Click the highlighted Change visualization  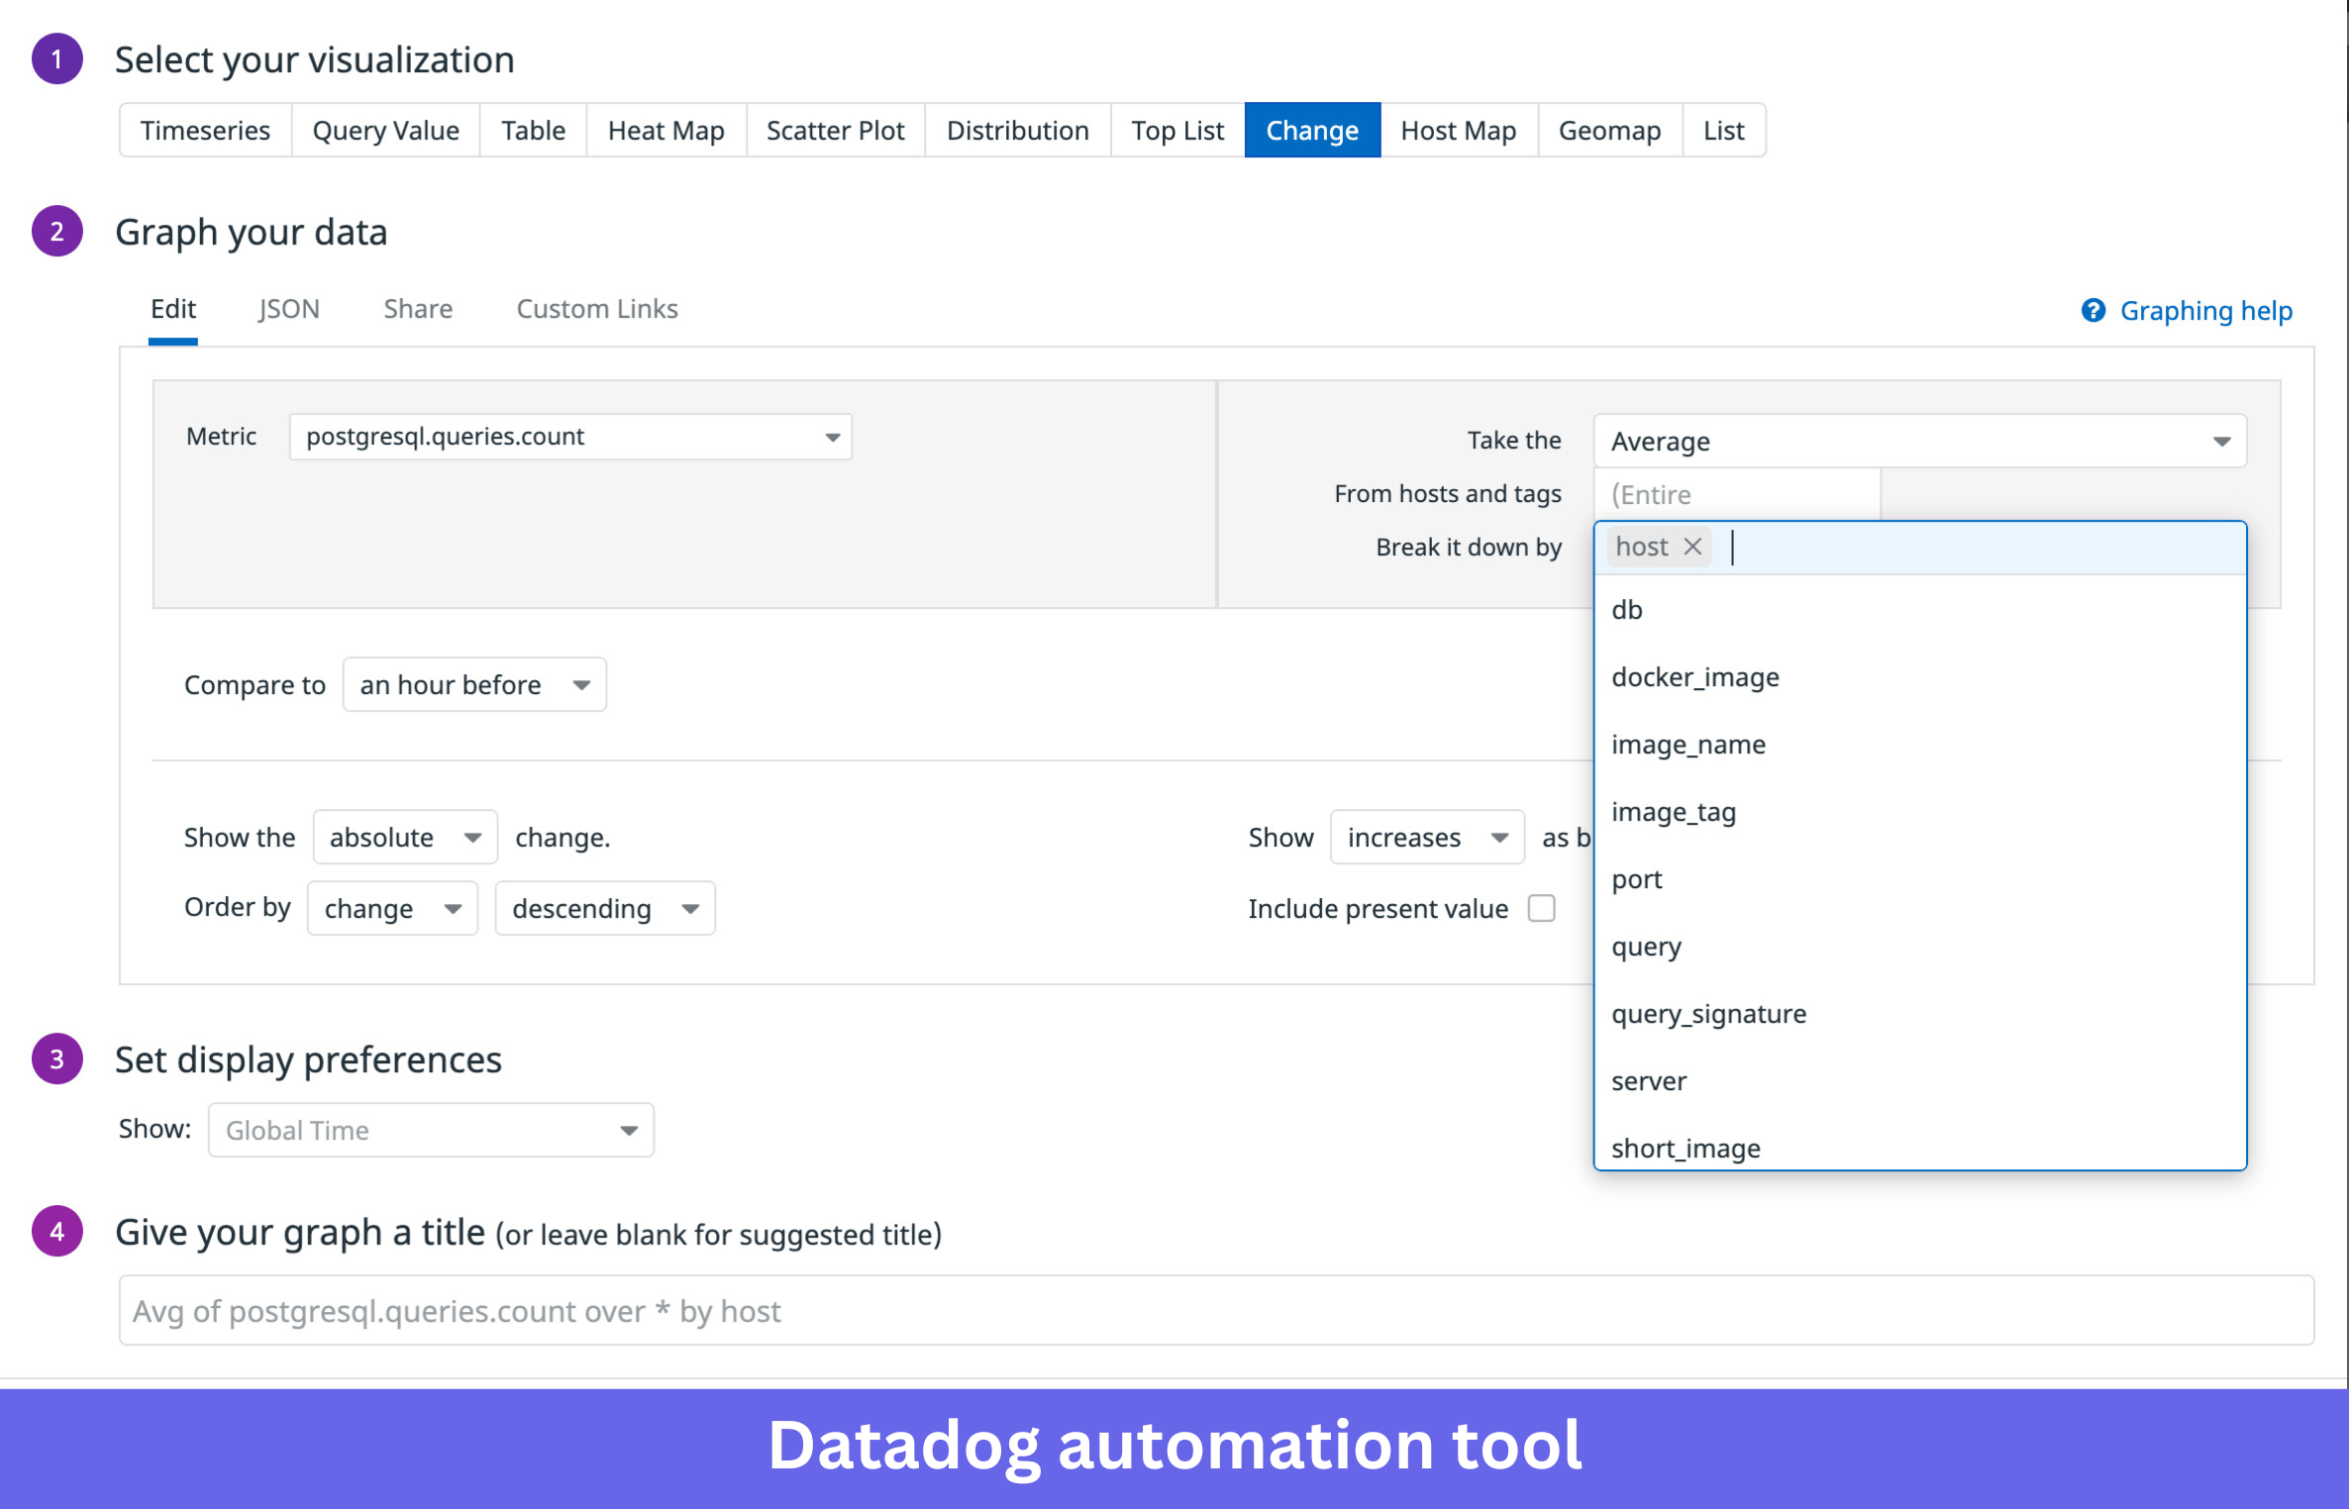point(1312,131)
